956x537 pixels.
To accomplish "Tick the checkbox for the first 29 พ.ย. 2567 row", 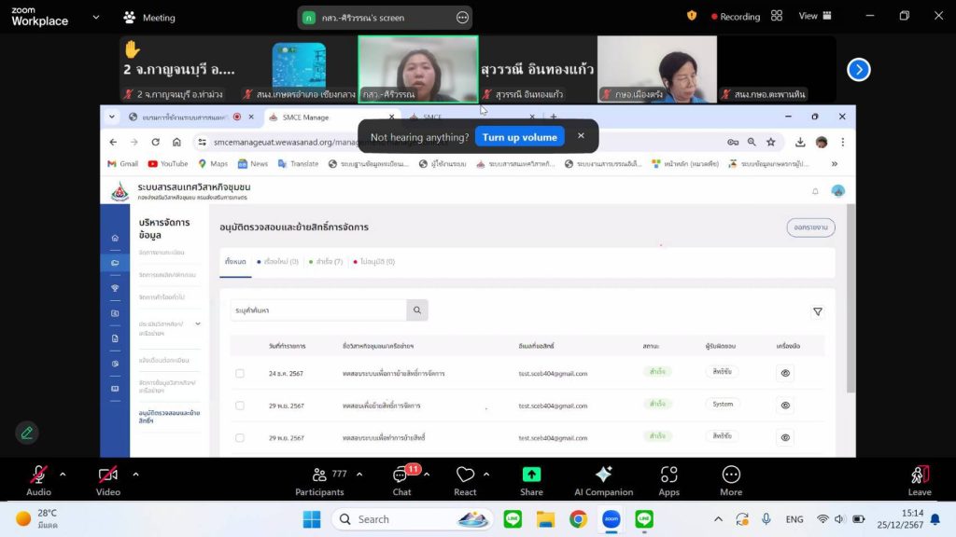I will tap(240, 406).
